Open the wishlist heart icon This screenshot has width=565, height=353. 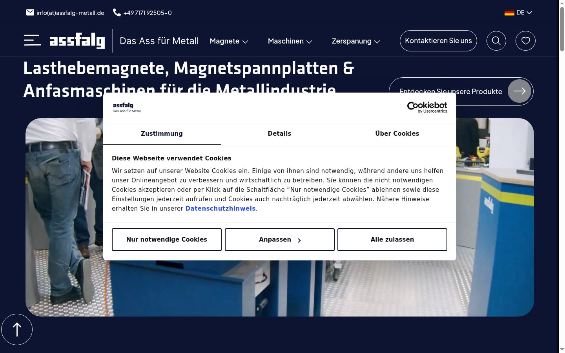(525, 41)
